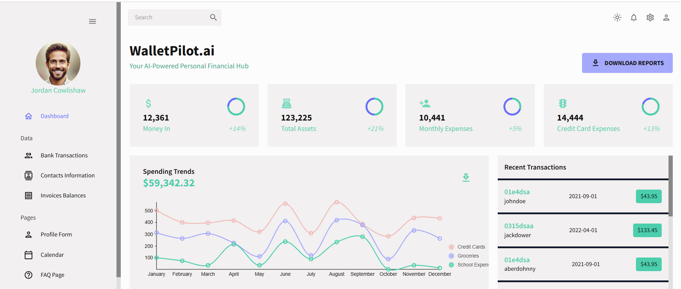Open user account person icon
Screen dimensions: 681x289
pyautogui.click(x=666, y=18)
